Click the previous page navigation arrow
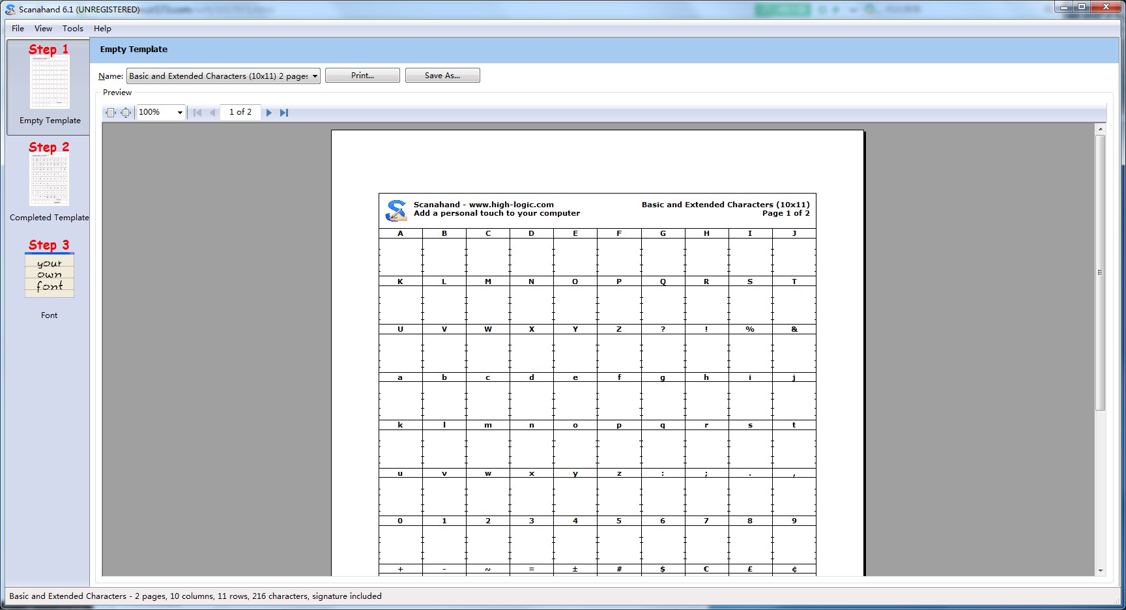Image resolution: width=1126 pixels, height=610 pixels. (212, 113)
